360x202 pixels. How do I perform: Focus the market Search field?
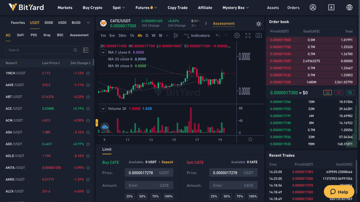tap(43, 50)
